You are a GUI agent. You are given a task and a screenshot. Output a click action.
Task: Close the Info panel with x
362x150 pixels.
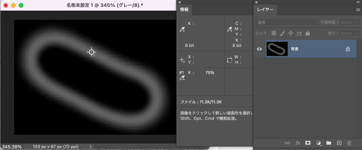tap(180, 2)
